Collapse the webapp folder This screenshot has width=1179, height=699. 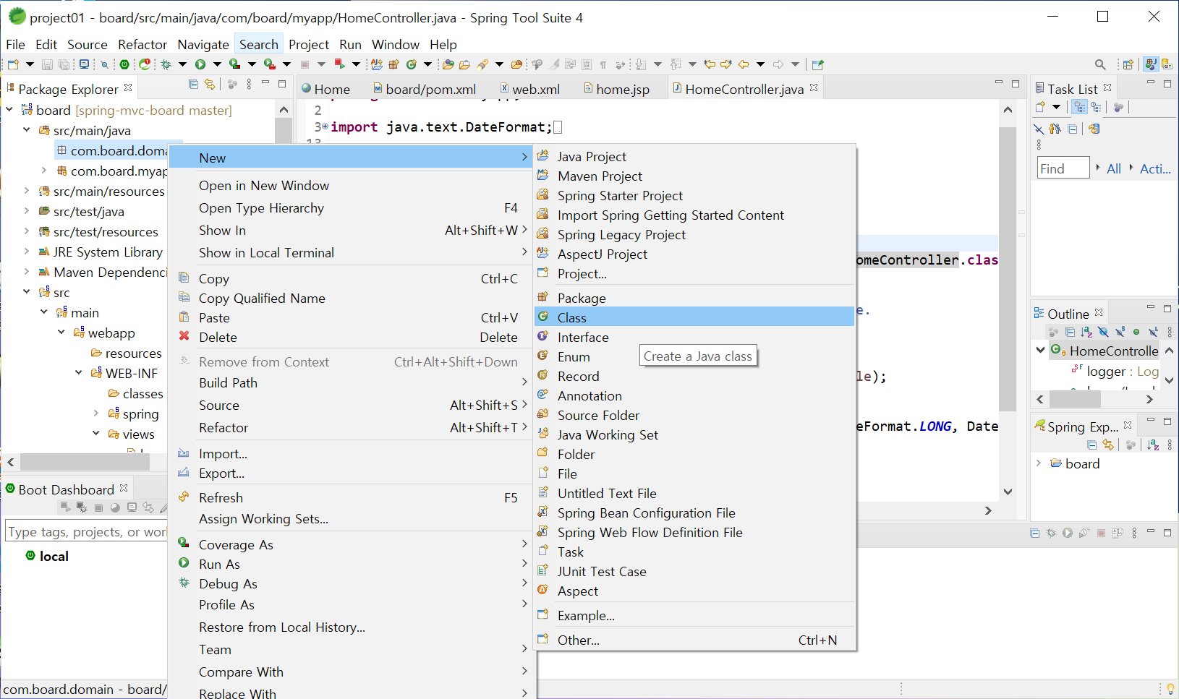[x=61, y=333]
